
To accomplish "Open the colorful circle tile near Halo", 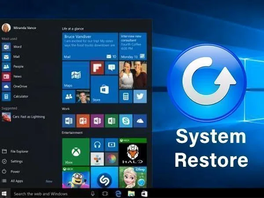I will (111, 159).
